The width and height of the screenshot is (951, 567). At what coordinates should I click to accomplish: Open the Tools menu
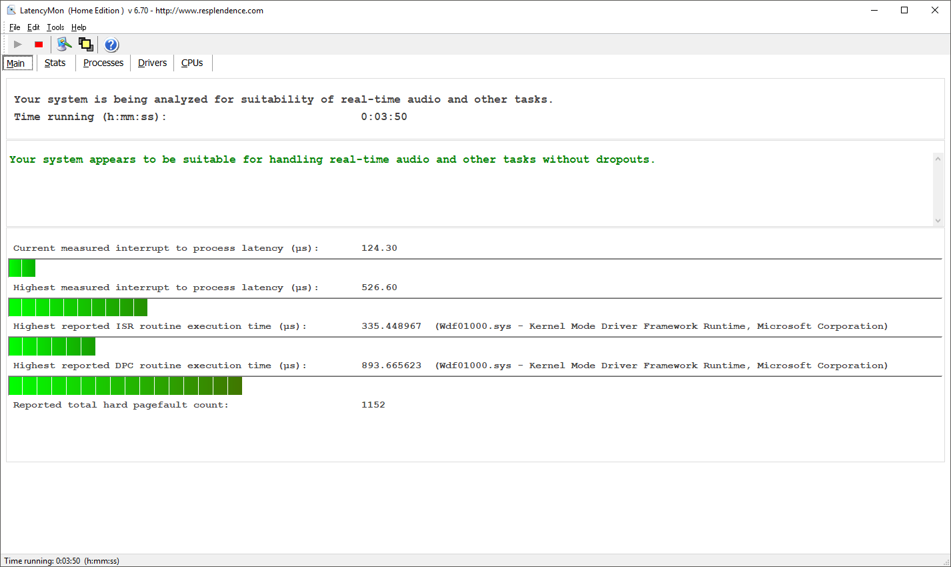[55, 27]
